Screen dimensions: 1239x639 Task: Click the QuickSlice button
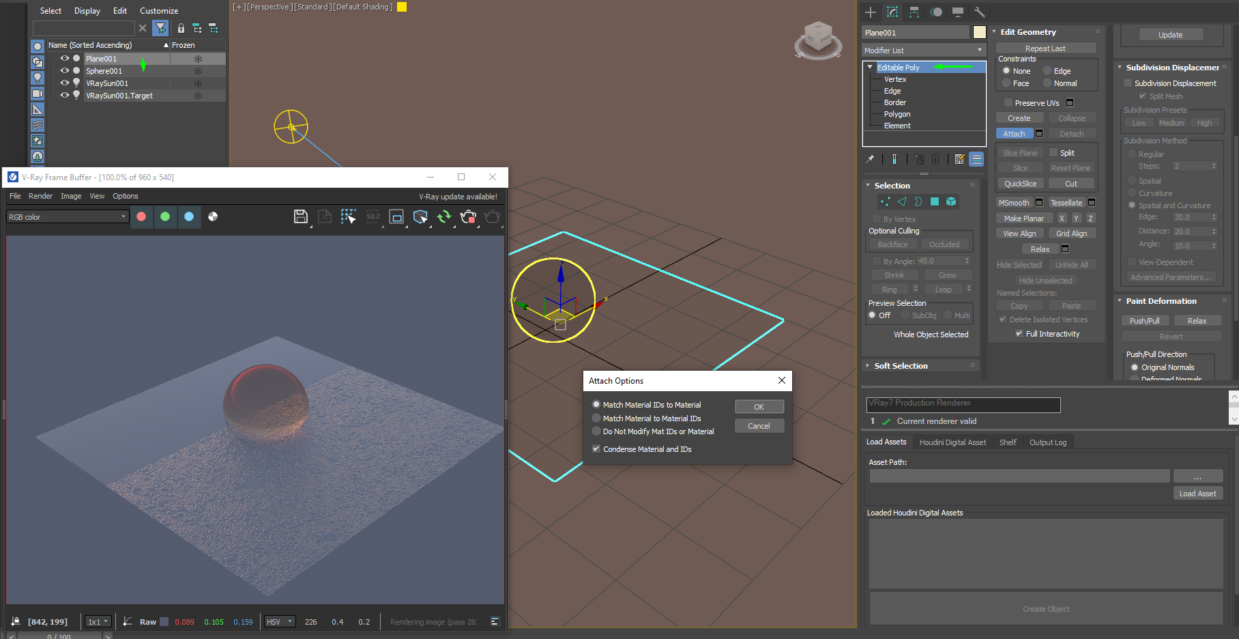(x=1020, y=184)
